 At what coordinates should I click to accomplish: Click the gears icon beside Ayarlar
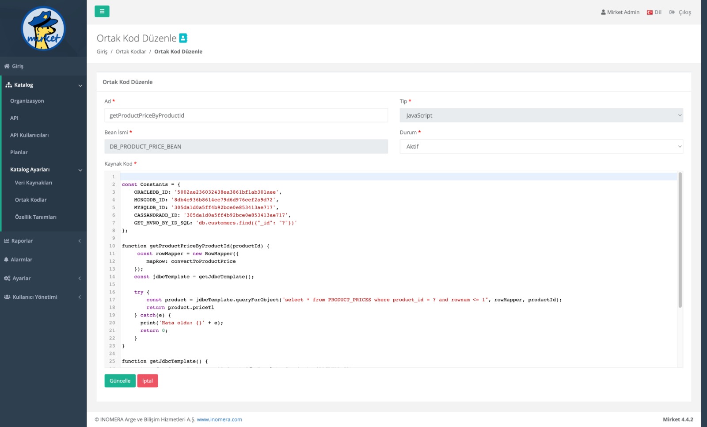click(x=7, y=278)
